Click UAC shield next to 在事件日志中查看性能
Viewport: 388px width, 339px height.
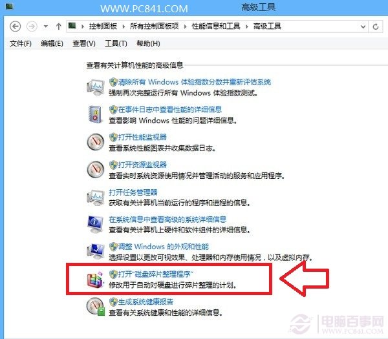pyautogui.click(x=113, y=110)
